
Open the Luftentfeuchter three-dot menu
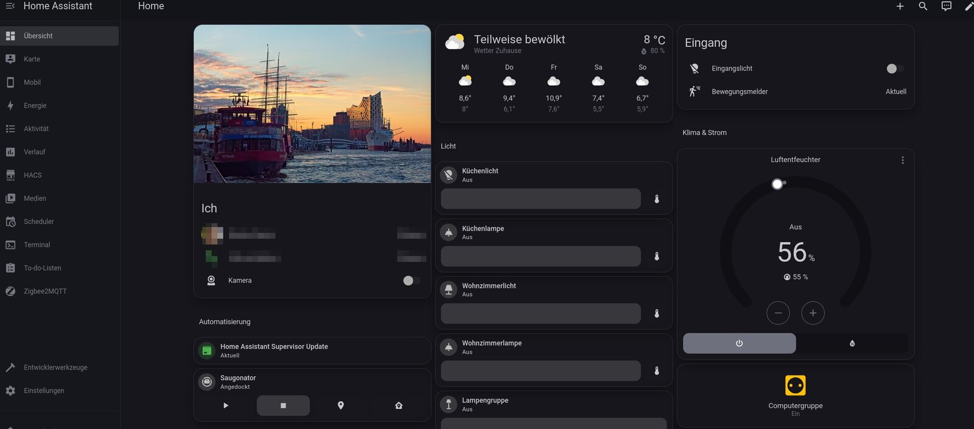[x=902, y=160]
